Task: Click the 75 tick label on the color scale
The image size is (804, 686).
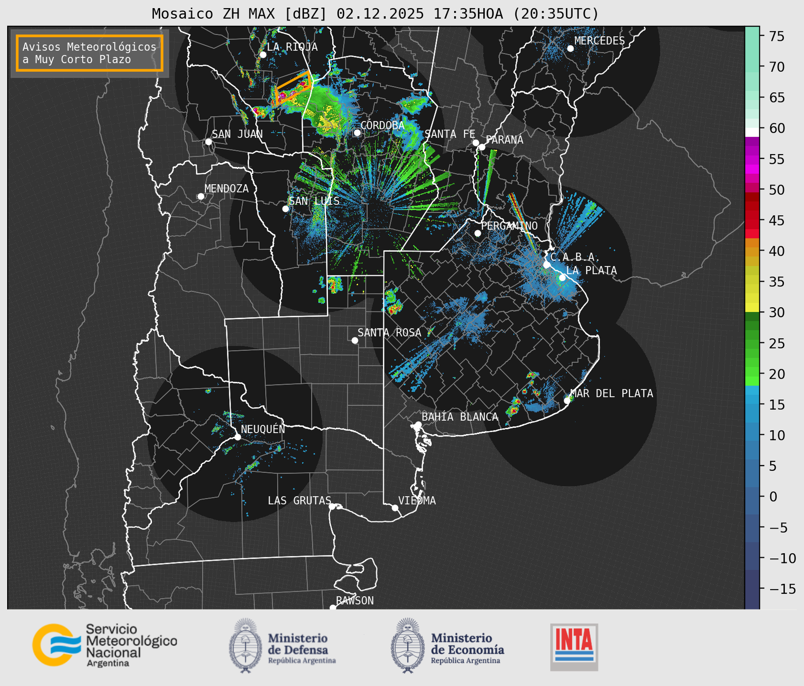Action: [x=776, y=36]
